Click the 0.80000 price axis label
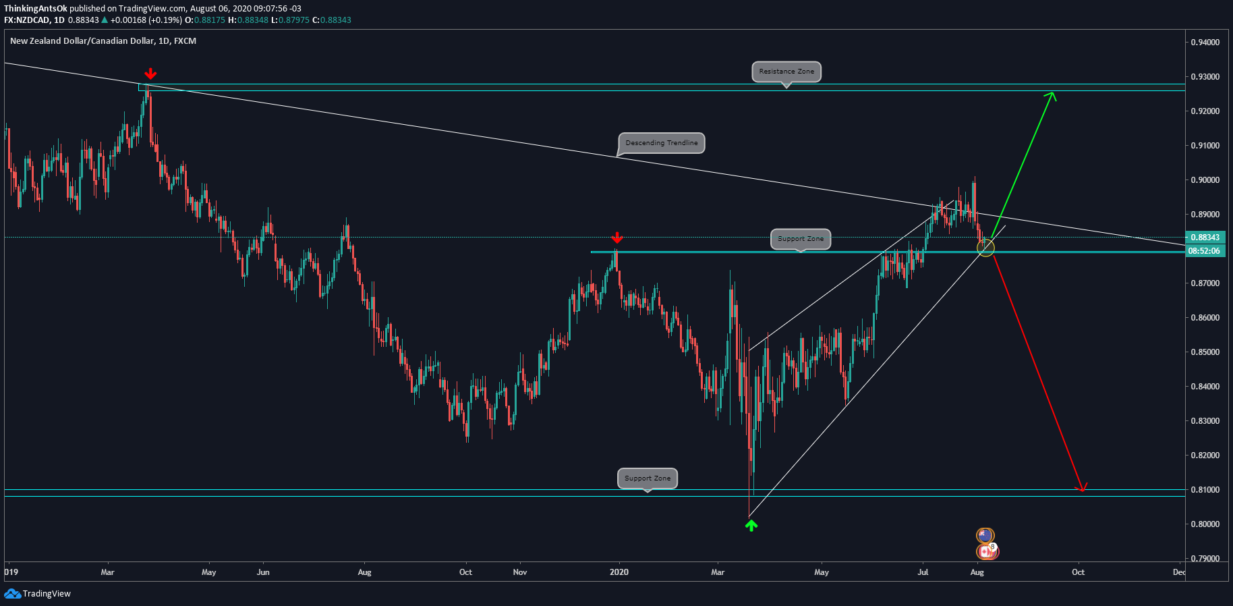 (x=1205, y=524)
